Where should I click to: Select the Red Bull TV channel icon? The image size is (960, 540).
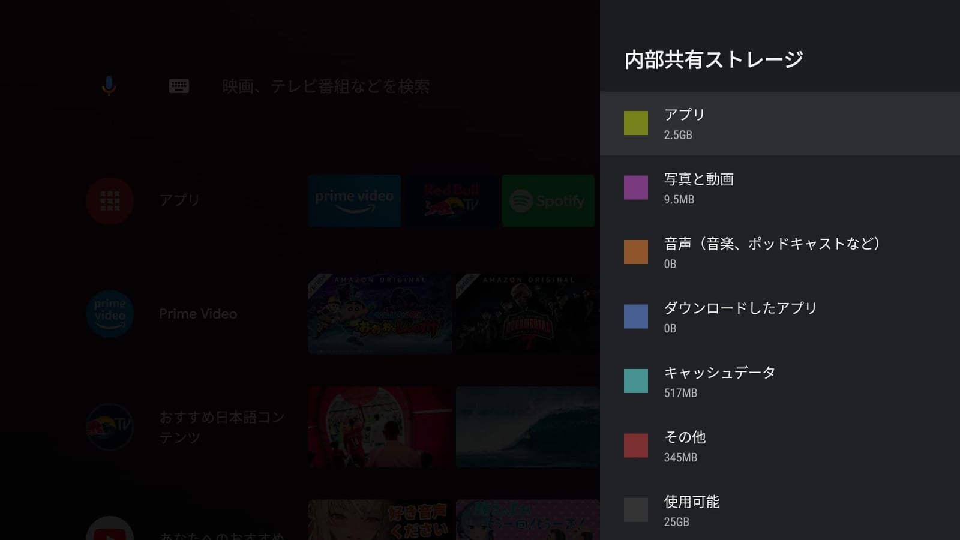coord(109,427)
